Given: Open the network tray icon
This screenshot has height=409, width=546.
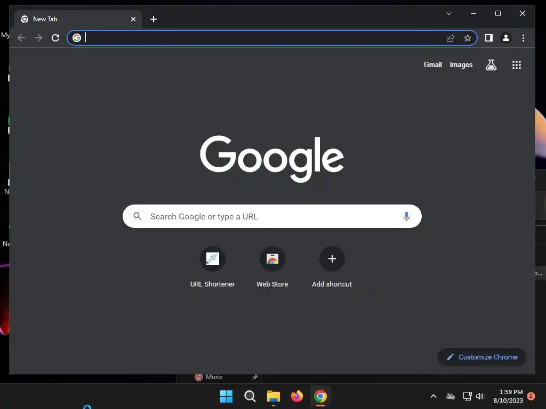Looking at the screenshot, I should [x=467, y=396].
